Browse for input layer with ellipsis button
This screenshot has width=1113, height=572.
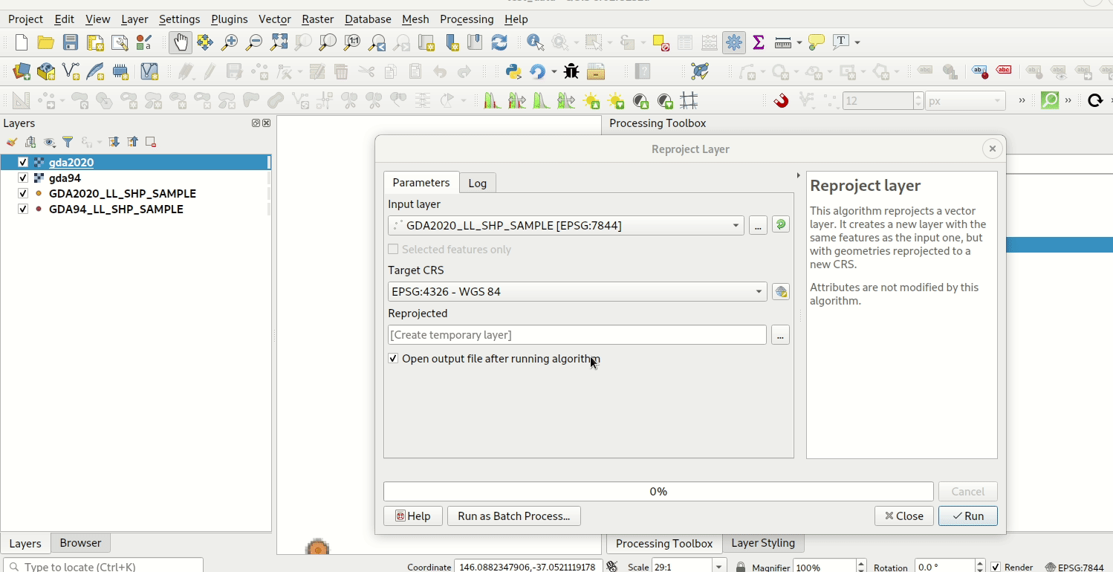coord(758,225)
